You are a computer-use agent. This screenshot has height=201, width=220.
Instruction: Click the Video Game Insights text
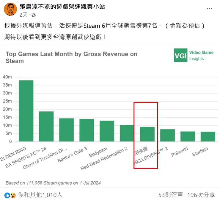tap(201, 55)
